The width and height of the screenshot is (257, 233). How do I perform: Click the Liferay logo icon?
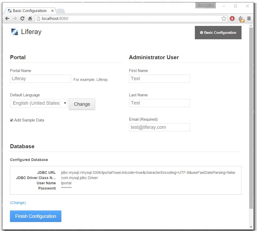pos(14,32)
